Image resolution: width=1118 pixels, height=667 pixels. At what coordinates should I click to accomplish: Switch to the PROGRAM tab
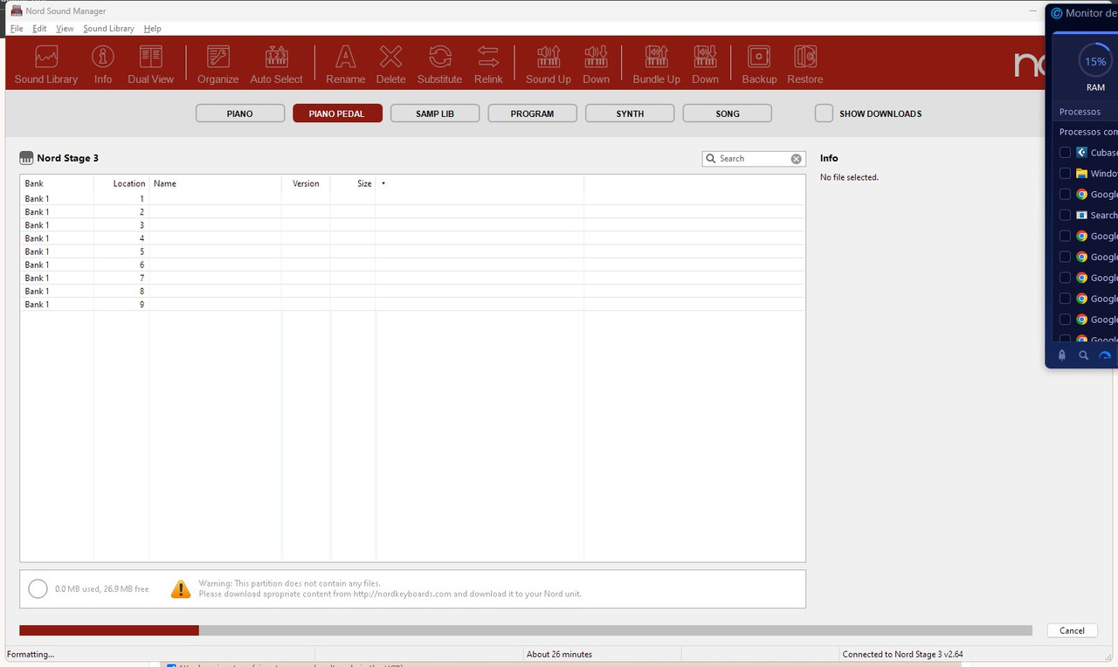[x=533, y=113]
